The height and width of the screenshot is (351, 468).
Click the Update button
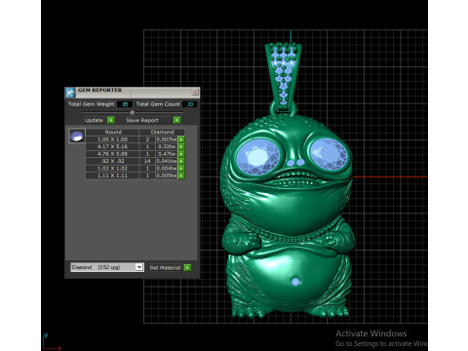[94, 120]
